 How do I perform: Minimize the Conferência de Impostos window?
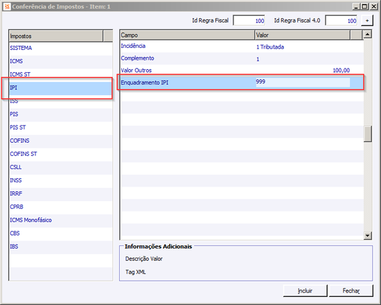[x=356, y=6]
